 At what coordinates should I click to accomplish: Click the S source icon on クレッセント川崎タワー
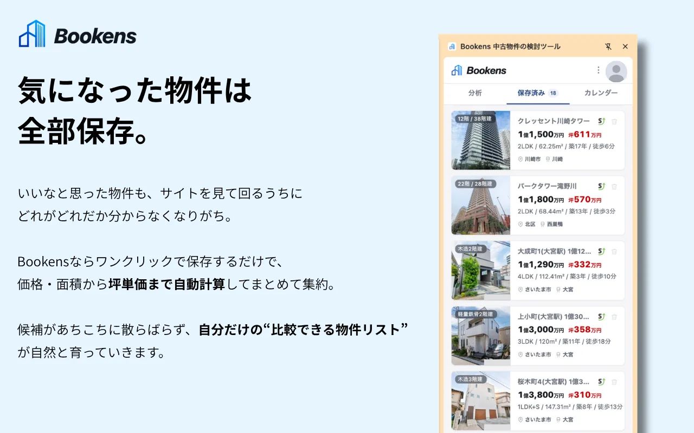601,121
